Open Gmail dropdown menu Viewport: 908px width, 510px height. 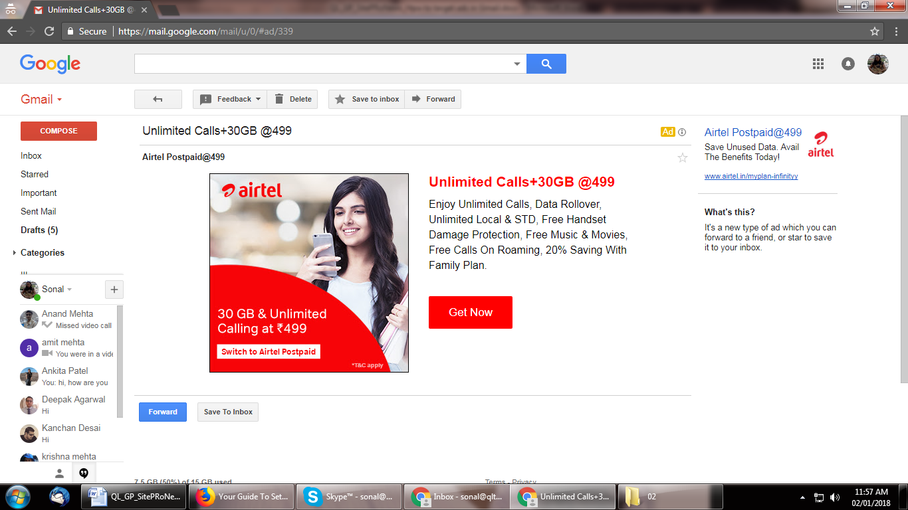pyautogui.click(x=41, y=99)
